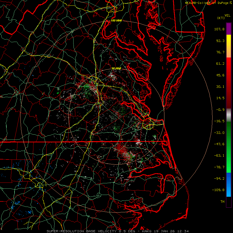Viewport: 233px width, 233px height.
Task: Click the -78.7 legend value
Action: [x=219, y=167]
